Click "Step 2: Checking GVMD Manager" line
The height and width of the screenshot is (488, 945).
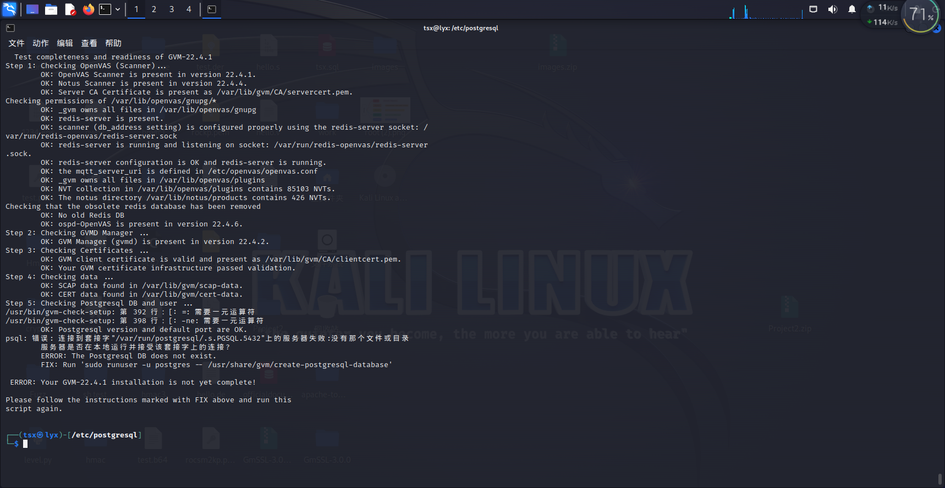point(77,233)
